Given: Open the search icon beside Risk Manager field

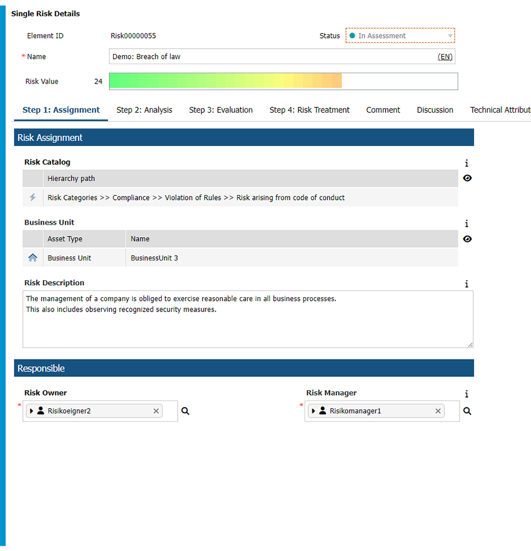Looking at the screenshot, I should click(x=467, y=411).
